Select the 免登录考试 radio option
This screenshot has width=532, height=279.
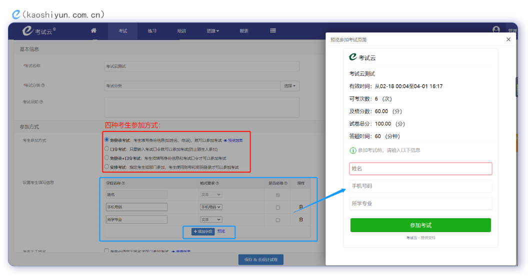click(106, 140)
